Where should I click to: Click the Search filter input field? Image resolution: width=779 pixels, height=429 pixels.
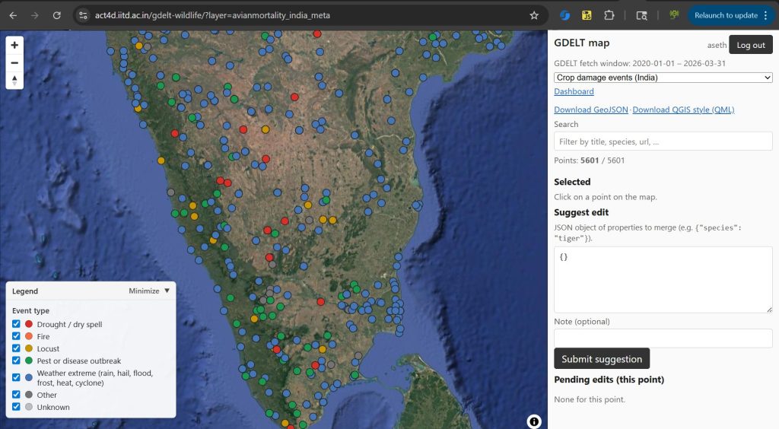click(x=663, y=141)
